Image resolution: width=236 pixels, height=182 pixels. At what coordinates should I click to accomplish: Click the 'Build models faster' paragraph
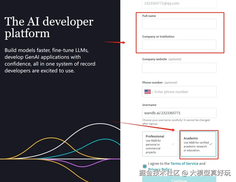50,60
